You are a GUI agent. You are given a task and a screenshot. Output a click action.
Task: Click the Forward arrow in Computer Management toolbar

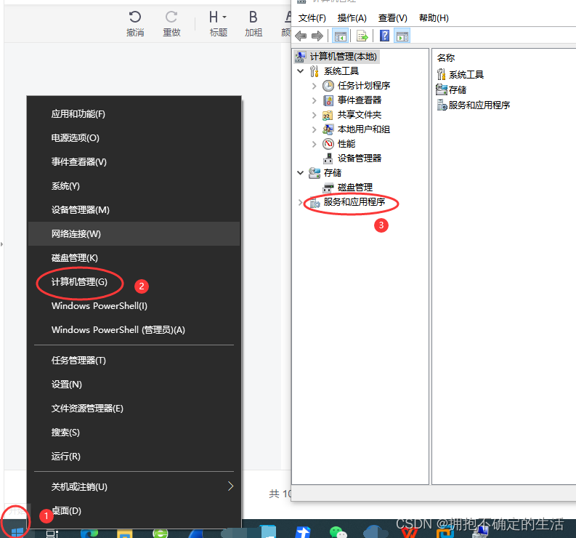tap(317, 36)
